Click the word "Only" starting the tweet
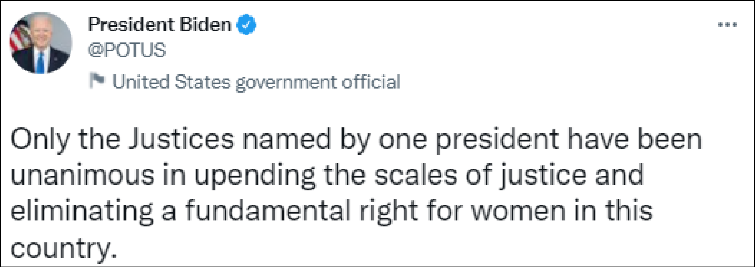This screenshot has height=267, width=755. (40, 139)
